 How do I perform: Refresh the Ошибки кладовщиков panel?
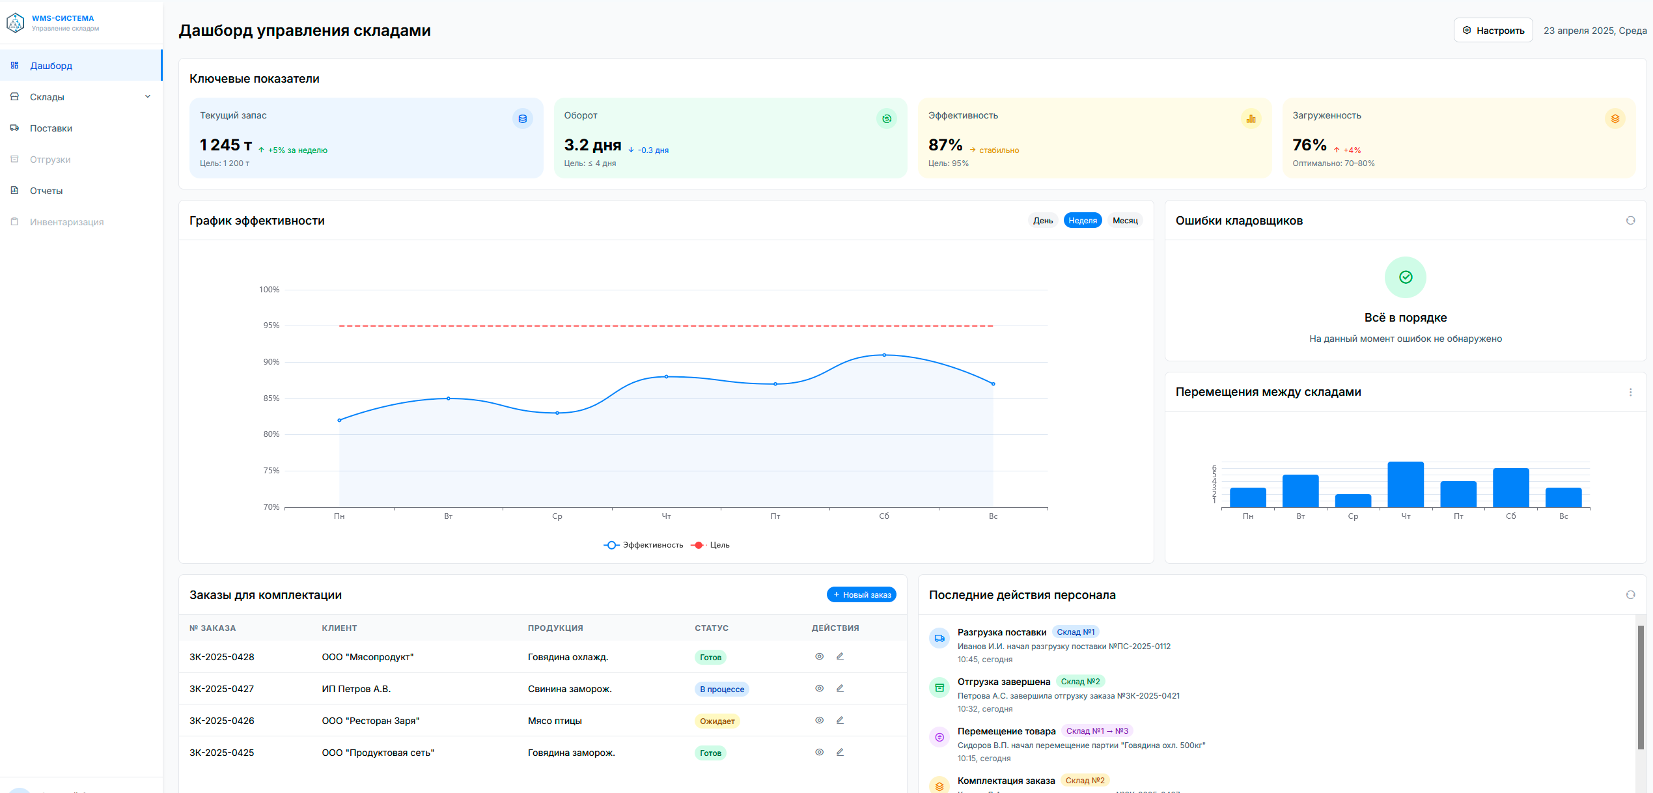(x=1630, y=221)
